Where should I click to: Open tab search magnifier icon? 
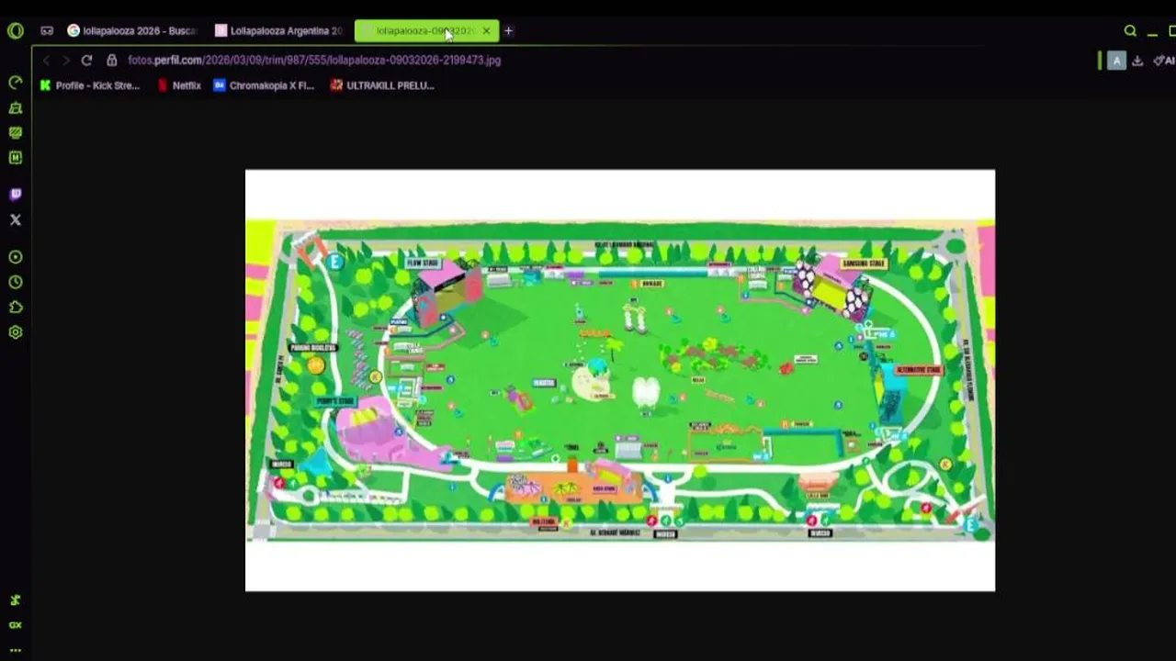[1130, 30]
